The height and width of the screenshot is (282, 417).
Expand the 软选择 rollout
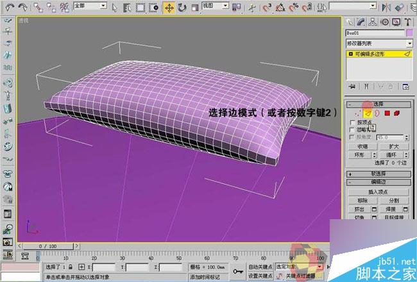(x=379, y=174)
